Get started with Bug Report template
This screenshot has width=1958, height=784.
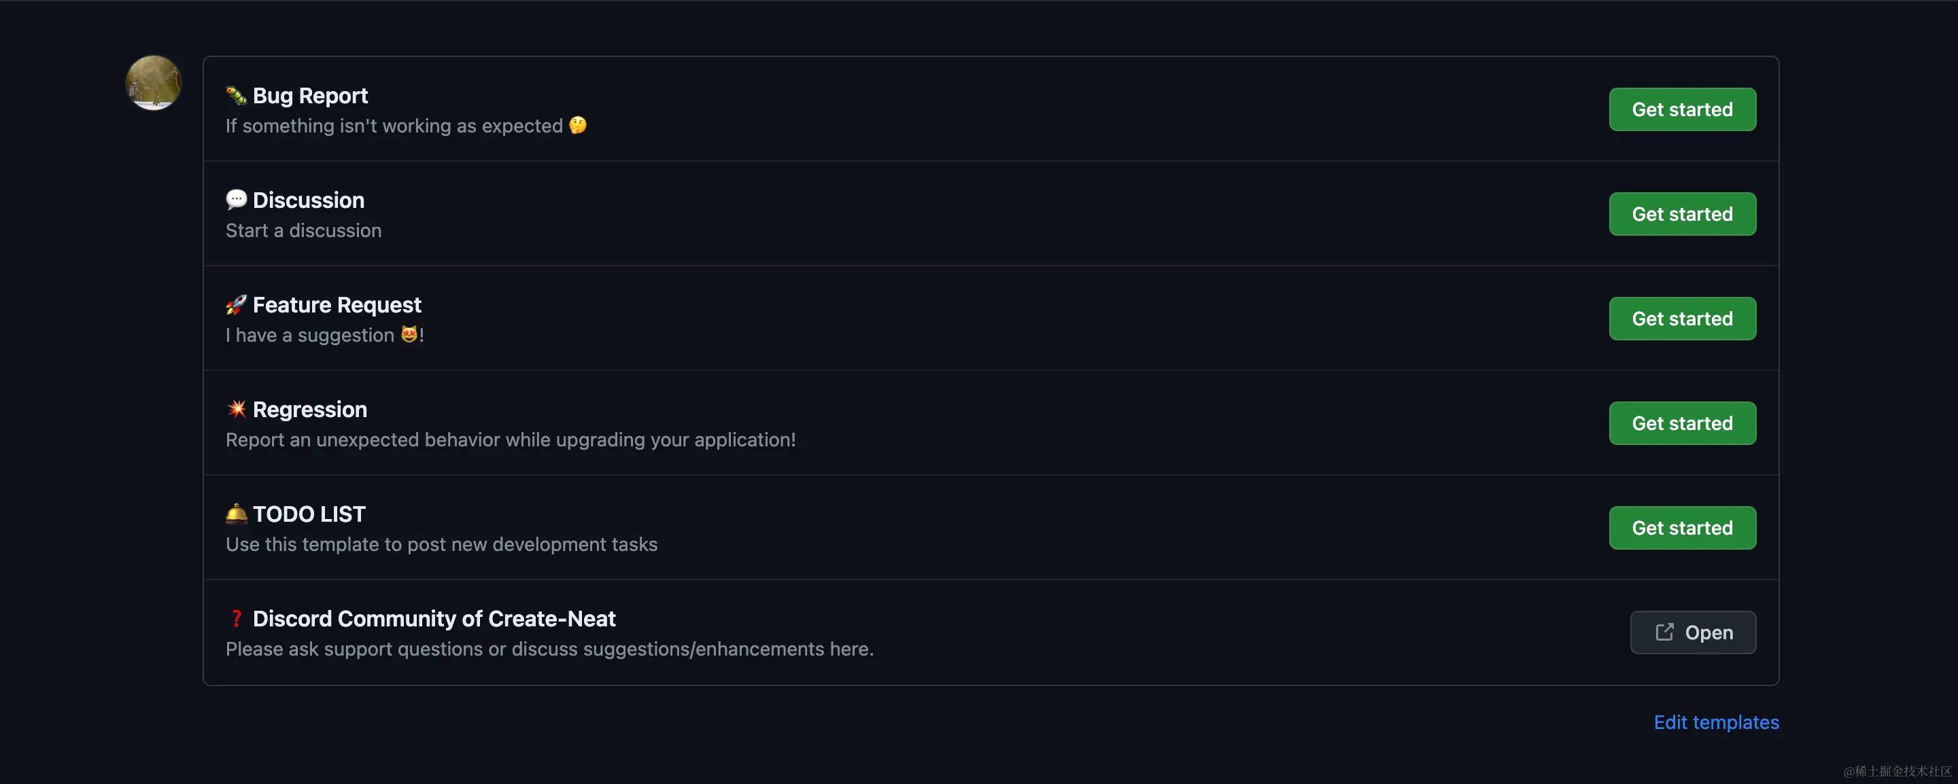1682,109
